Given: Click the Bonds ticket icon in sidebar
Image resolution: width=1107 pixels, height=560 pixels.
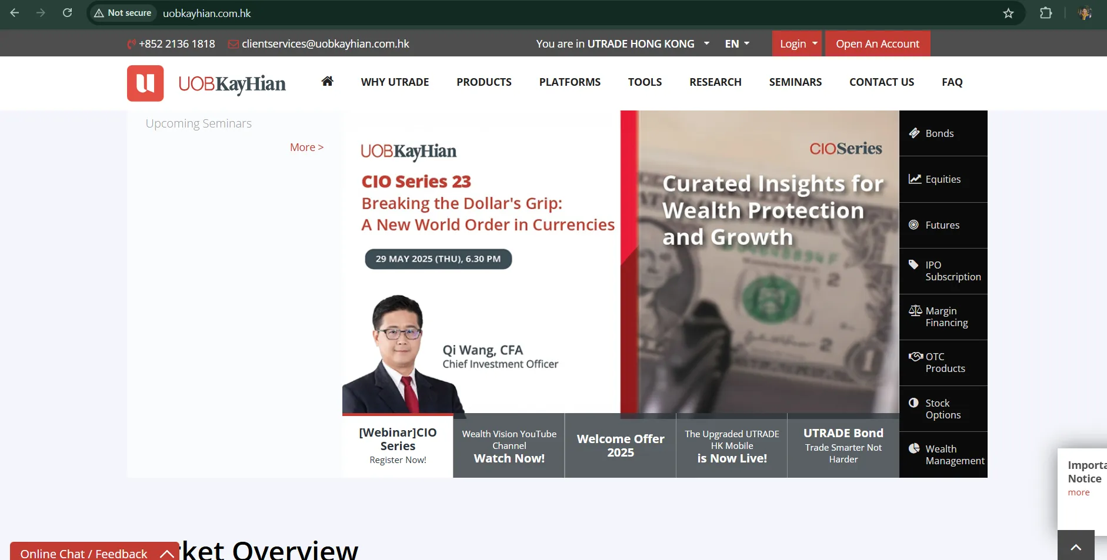Looking at the screenshot, I should tap(914, 133).
